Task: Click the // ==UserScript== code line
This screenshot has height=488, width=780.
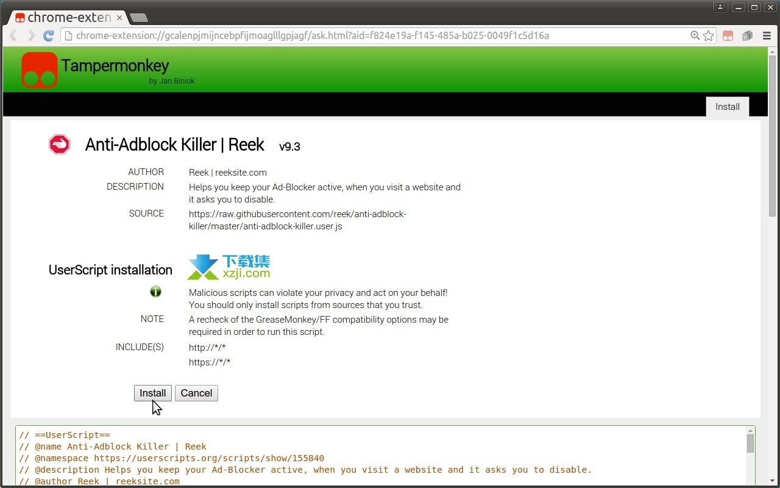Action: [x=65, y=435]
